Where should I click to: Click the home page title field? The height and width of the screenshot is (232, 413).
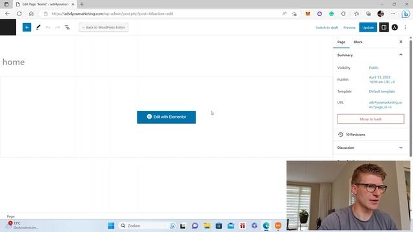coord(14,62)
